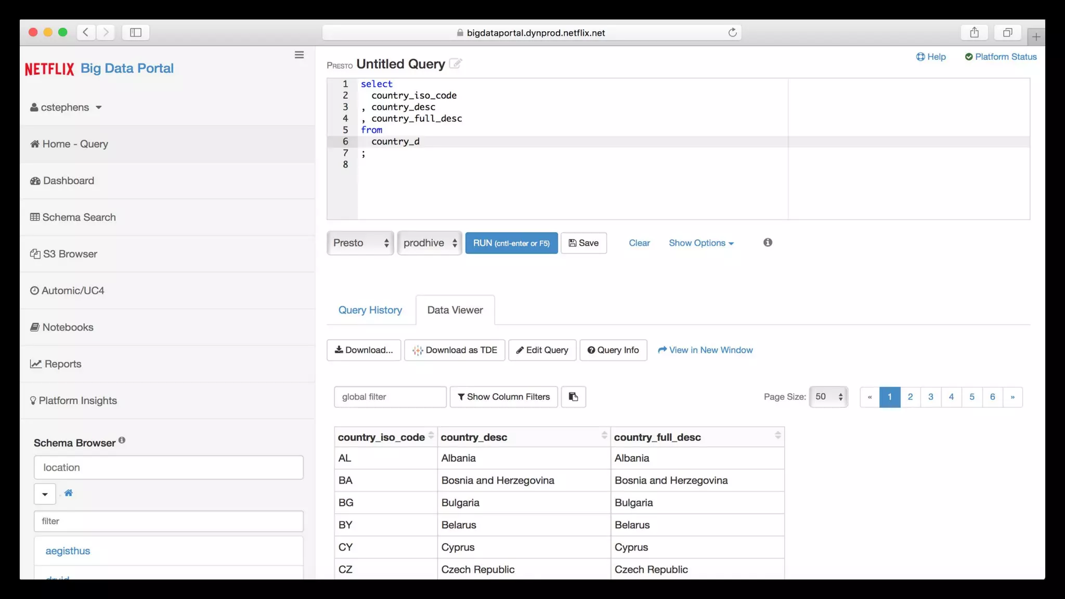1065x599 pixels.
Task: Click the browser share icon
Action: (974, 33)
